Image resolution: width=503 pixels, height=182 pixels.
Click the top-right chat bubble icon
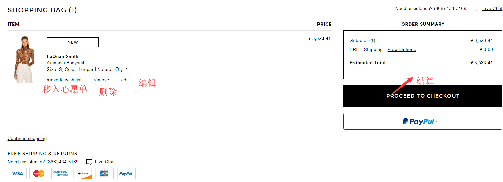pos(476,9)
